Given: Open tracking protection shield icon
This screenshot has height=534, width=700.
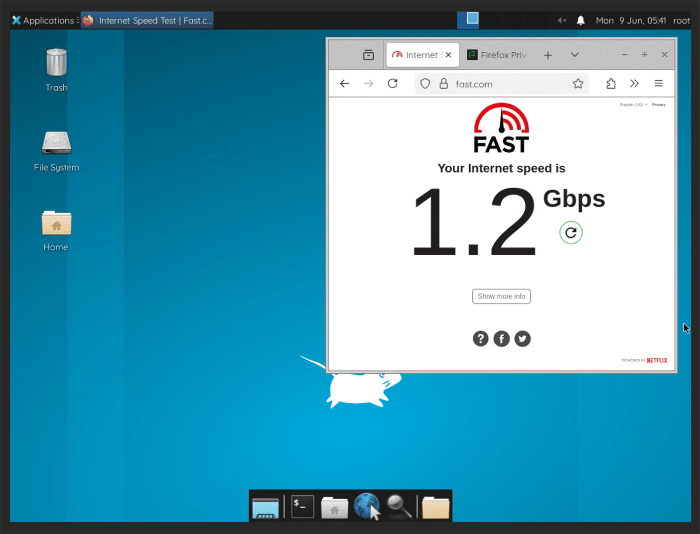Looking at the screenshot, I should tap(425, 84).
